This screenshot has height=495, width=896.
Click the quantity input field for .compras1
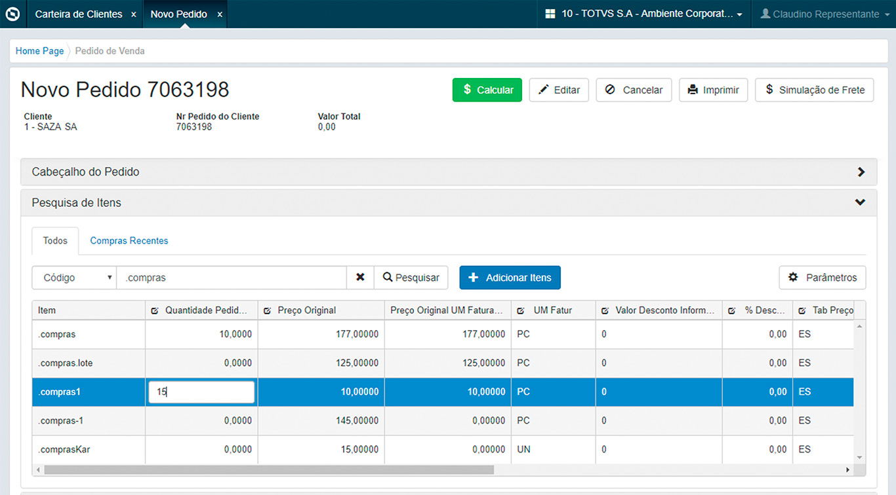pos(201,392)
